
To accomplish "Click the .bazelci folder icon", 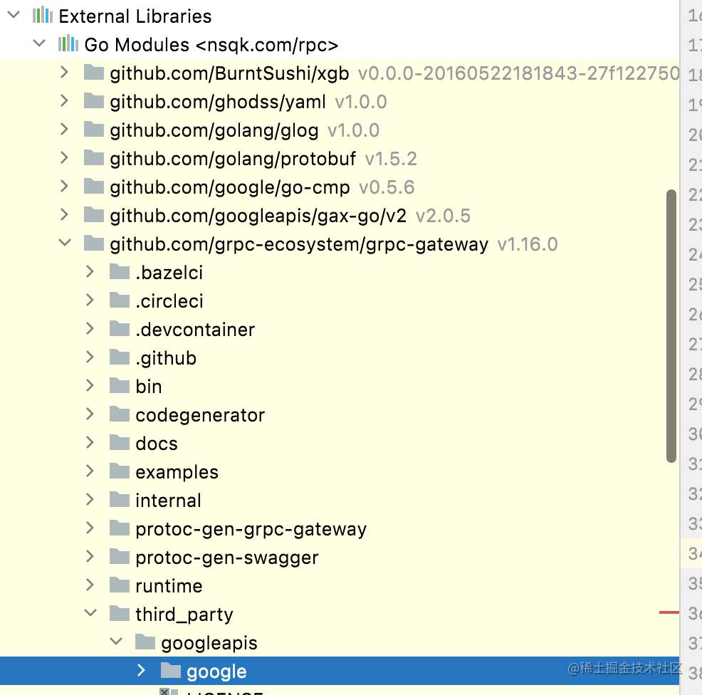I will click(x=120, y=271).
